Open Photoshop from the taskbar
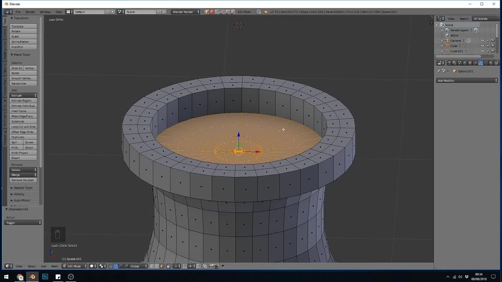This screenshot has height=282, width=502. point(45,277)
